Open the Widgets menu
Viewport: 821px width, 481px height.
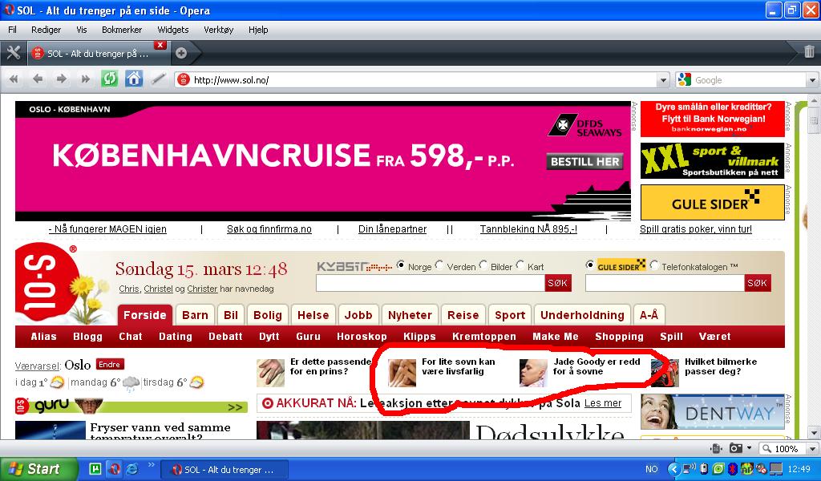click(173, 30)
